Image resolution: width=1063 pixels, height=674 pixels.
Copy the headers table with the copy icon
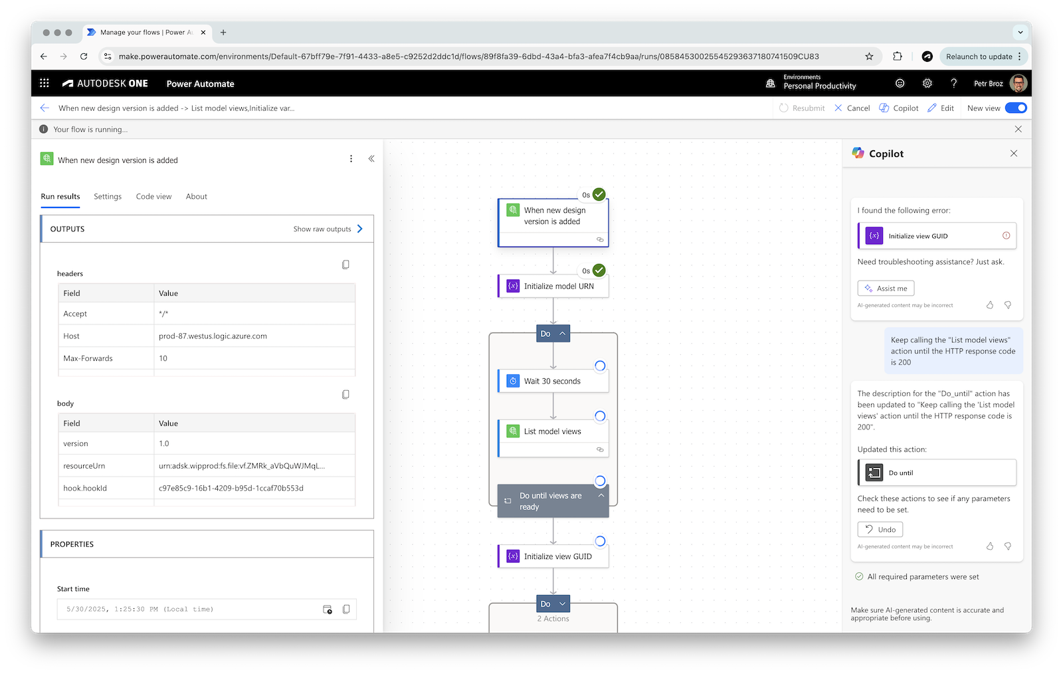click(345, 264)
